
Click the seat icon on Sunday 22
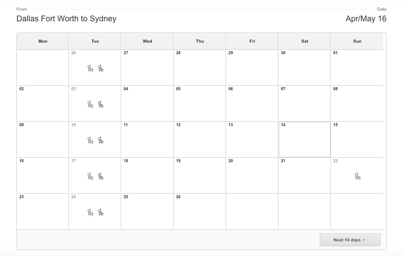point(357,176)
